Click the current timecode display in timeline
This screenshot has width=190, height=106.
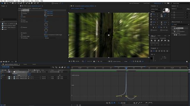(5, 67)
